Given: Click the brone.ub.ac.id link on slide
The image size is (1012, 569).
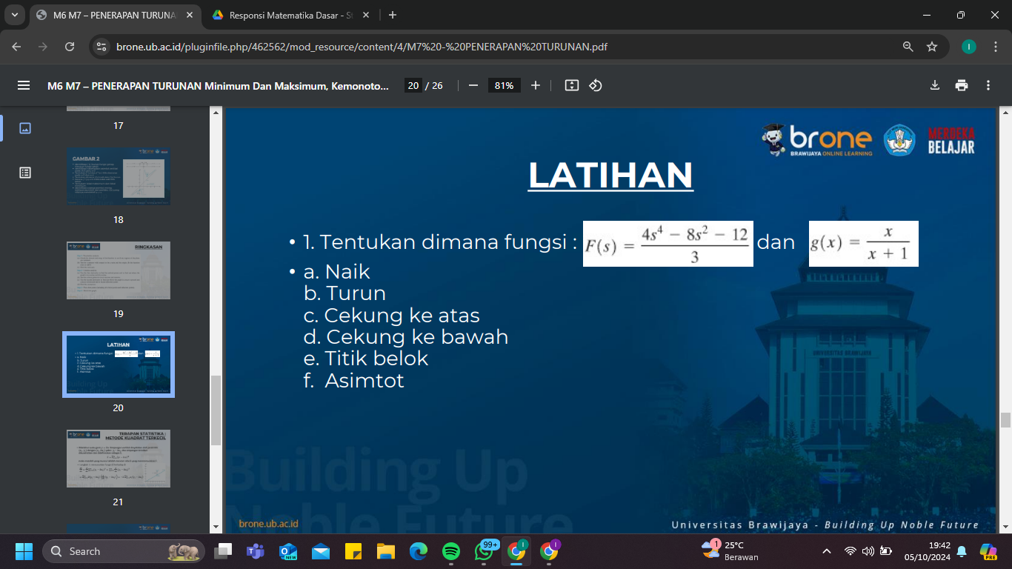Looking at the screenshot, I should tap(268, 524).
